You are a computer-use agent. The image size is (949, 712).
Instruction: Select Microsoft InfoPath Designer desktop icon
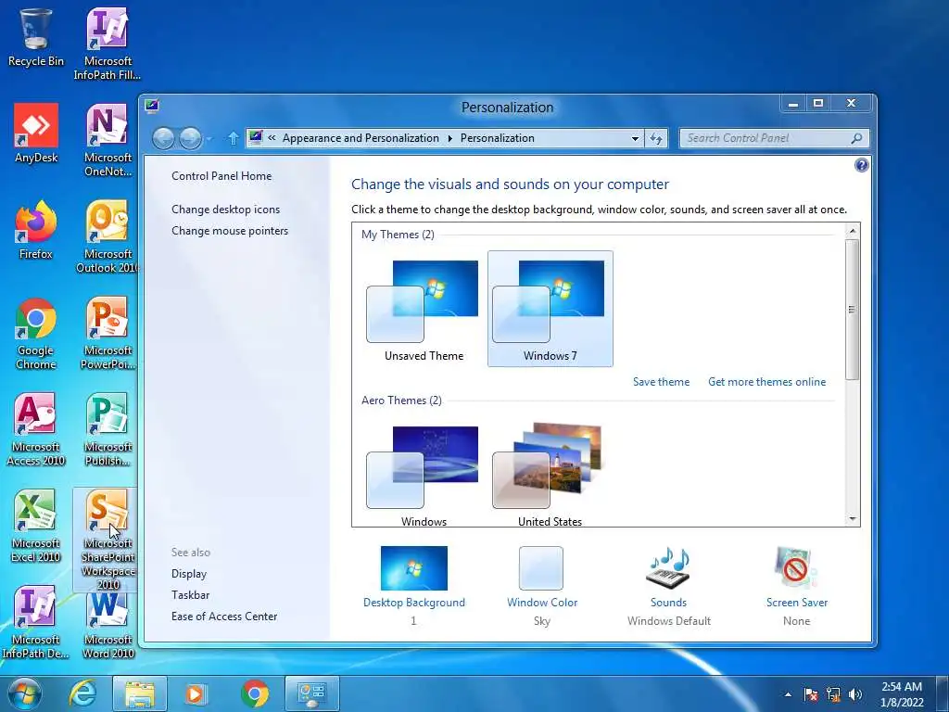(x=36, y=622)
